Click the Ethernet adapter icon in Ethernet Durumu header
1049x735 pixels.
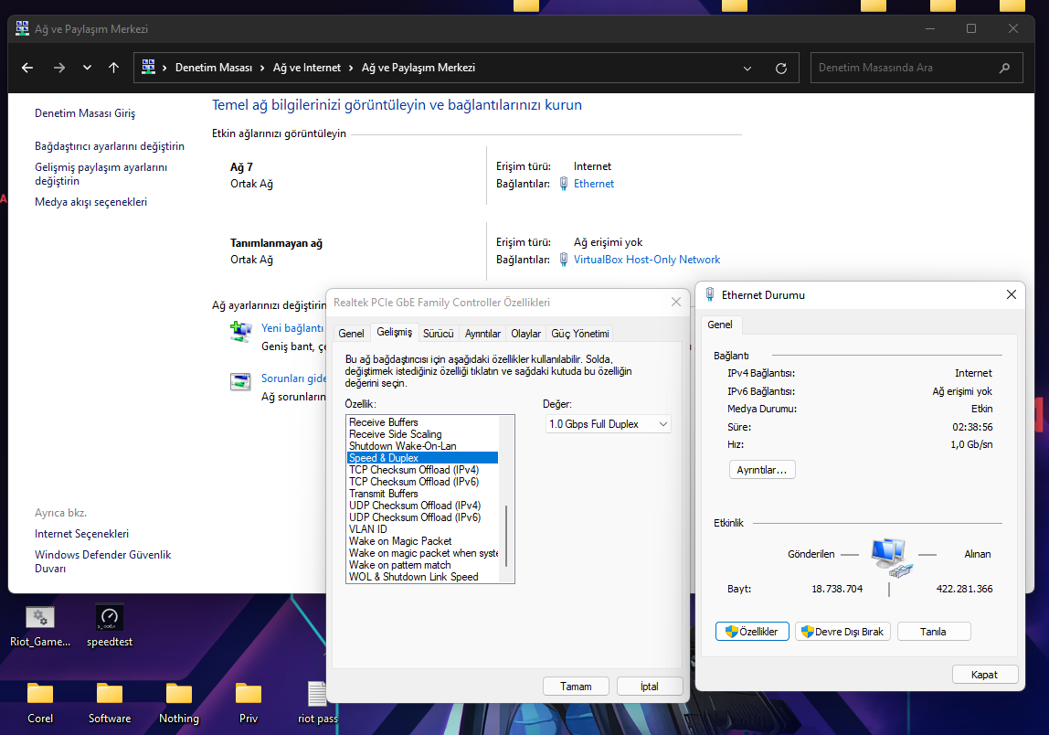click(710, 294)
